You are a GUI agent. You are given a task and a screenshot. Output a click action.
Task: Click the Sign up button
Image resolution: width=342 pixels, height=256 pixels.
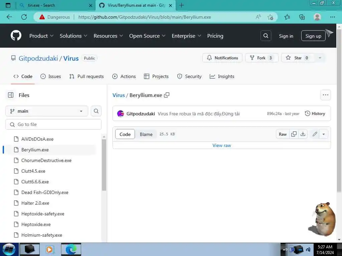(x=313, y=36)
